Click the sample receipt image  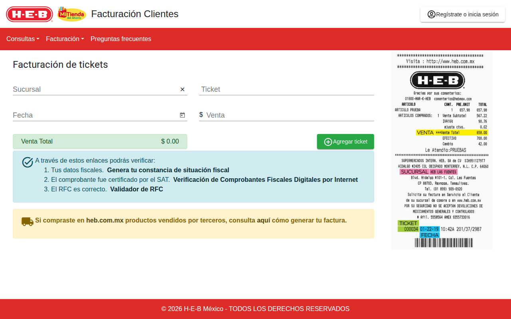(442, 151)
